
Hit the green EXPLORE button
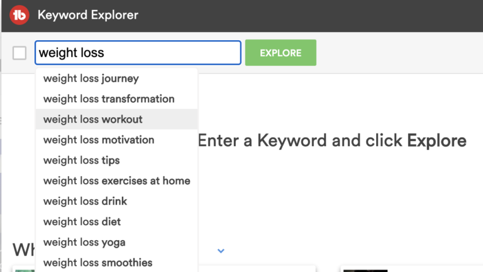click(x=280, y=53)
